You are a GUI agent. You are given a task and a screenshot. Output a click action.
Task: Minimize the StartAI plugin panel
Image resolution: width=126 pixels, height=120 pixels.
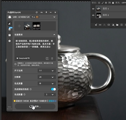(50, 12)
